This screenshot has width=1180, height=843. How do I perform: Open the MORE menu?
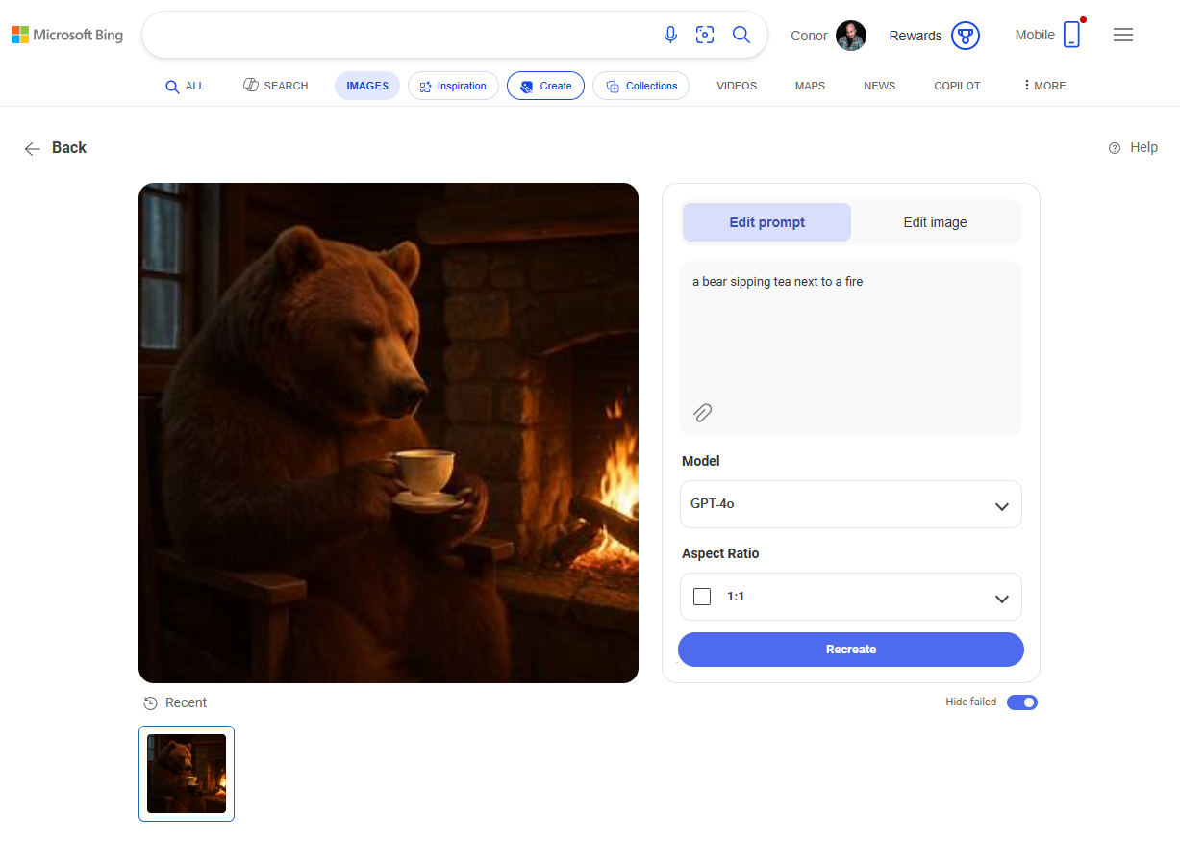tap(1043, 86)
